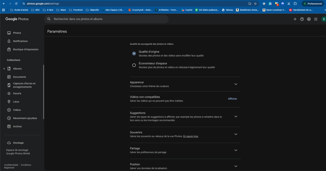The image size is (326, 171).
Task: Click the plus create icon in header
Action: pyautogui.click(x=295, y=19)
